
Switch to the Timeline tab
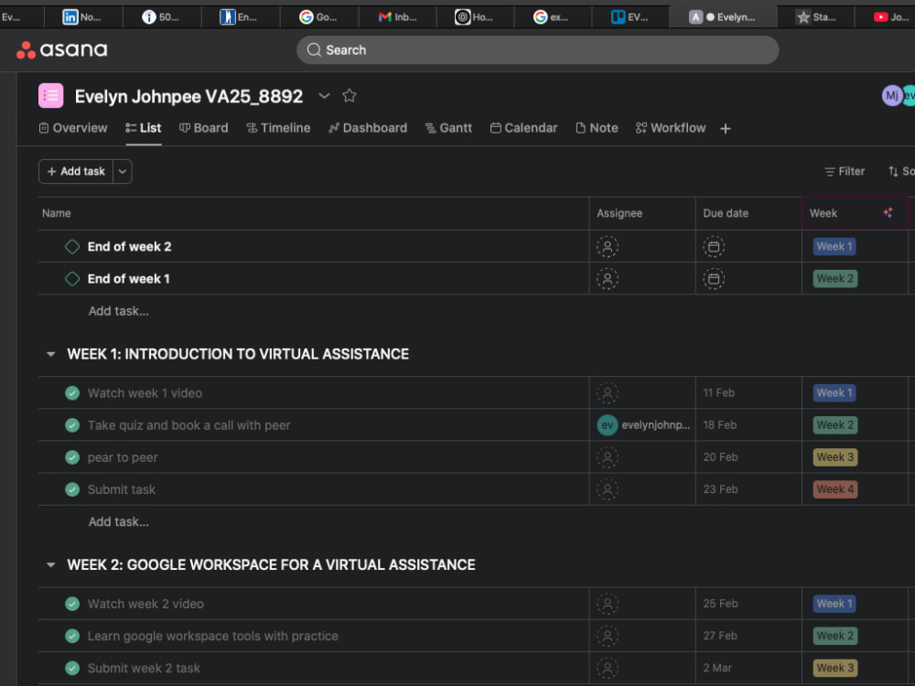(x=278, y=128)
